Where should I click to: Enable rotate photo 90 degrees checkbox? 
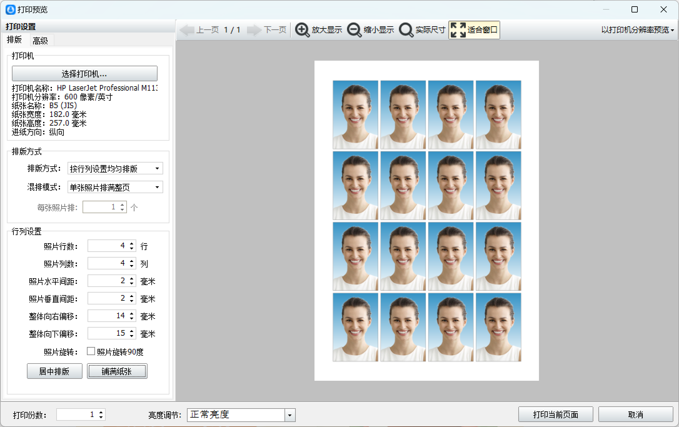coord(91,351)
